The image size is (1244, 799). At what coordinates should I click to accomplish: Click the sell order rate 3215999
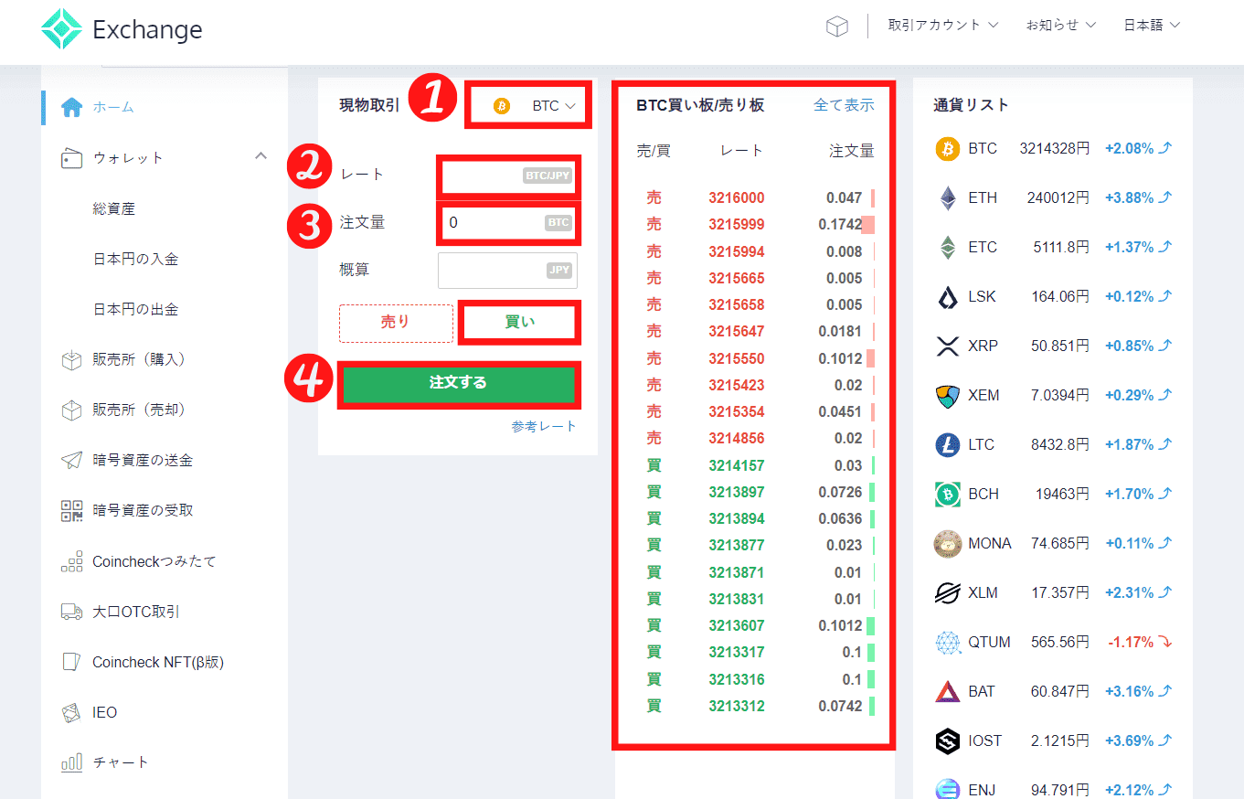click(x=736, y=225)
